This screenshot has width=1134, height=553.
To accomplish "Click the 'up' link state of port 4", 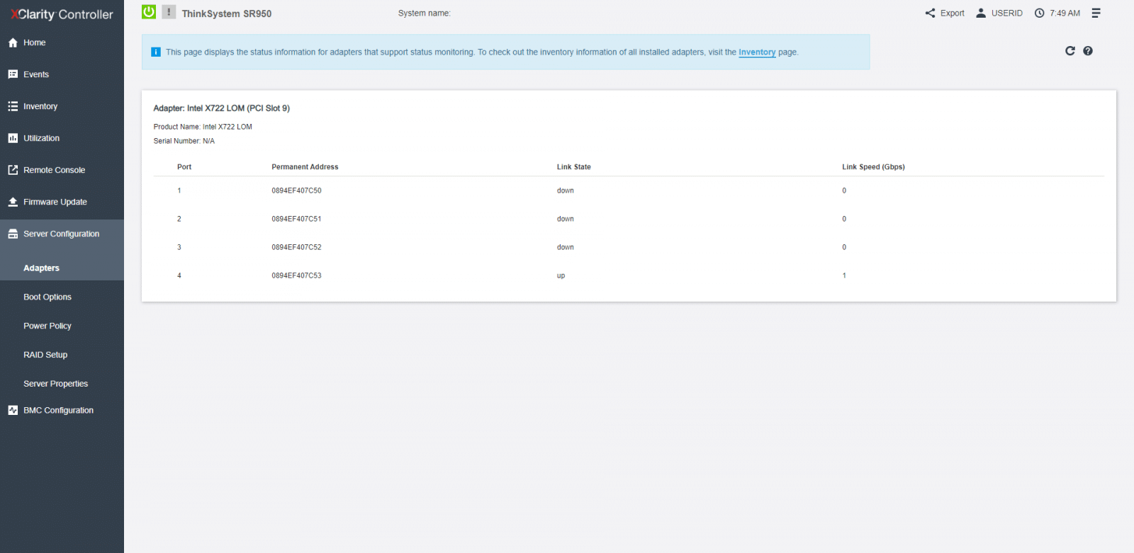I will pyautogui.click(x=561, y=276).
